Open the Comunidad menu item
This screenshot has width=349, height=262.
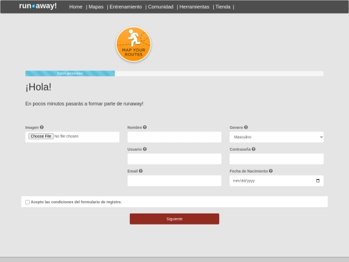(160, 7)
